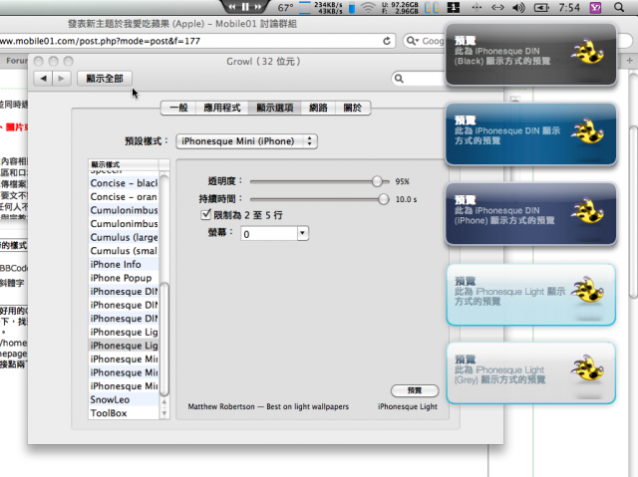This screenshot has height=477, width=638.
Task: Select Concise - orange style
Action: [x=124, y=196]
